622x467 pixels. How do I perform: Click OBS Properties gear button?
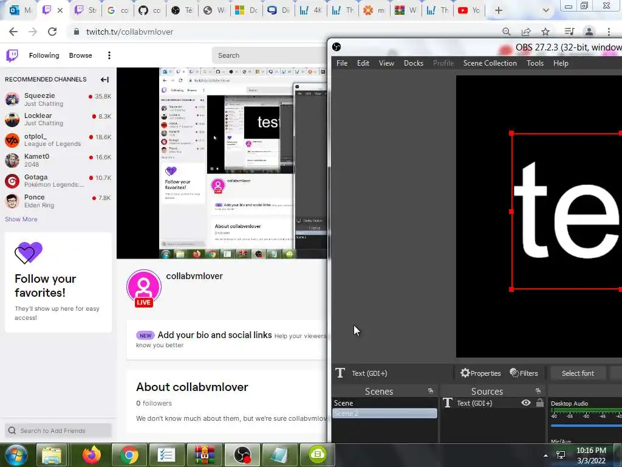click(x=480, y=373)
